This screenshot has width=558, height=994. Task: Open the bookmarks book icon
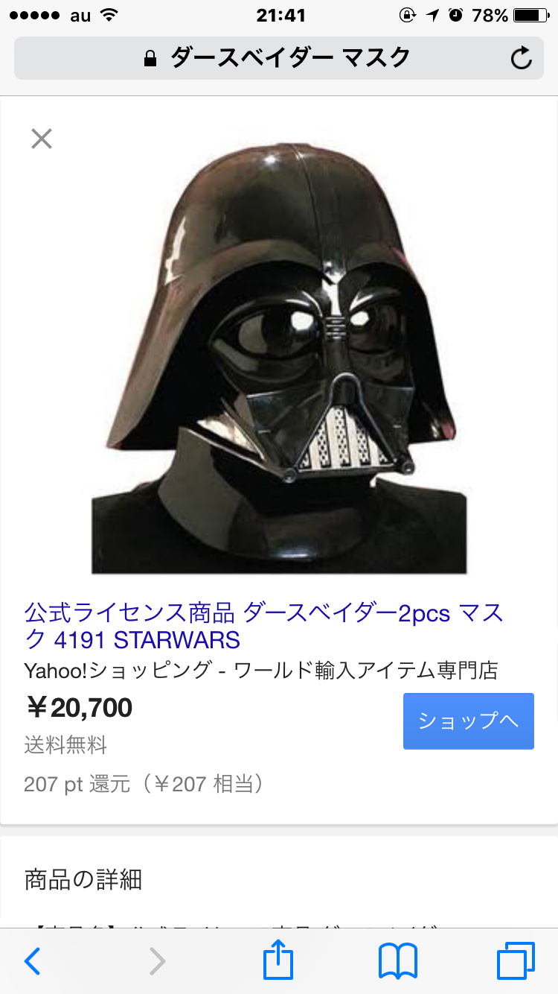click(x=398, y=961)
